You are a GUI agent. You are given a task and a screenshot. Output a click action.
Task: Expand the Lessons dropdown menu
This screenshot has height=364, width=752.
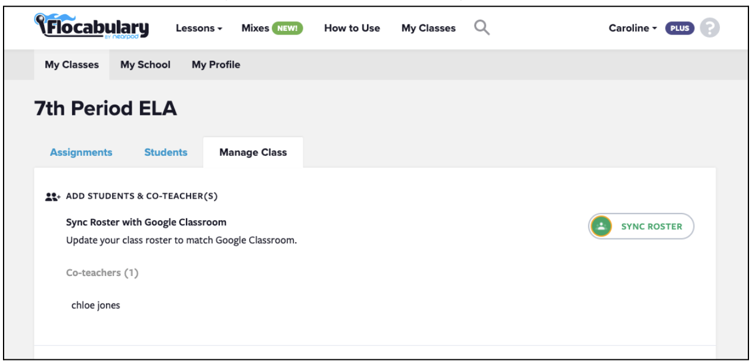click(x=199, y=29)
